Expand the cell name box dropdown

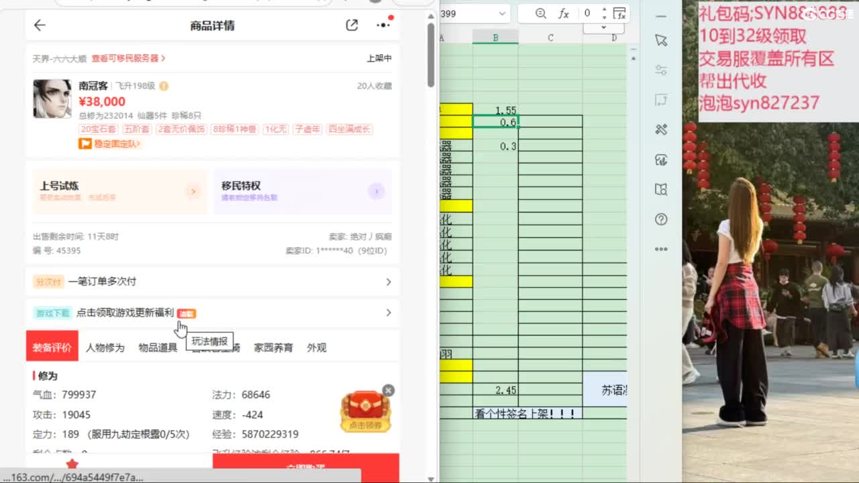502,13
